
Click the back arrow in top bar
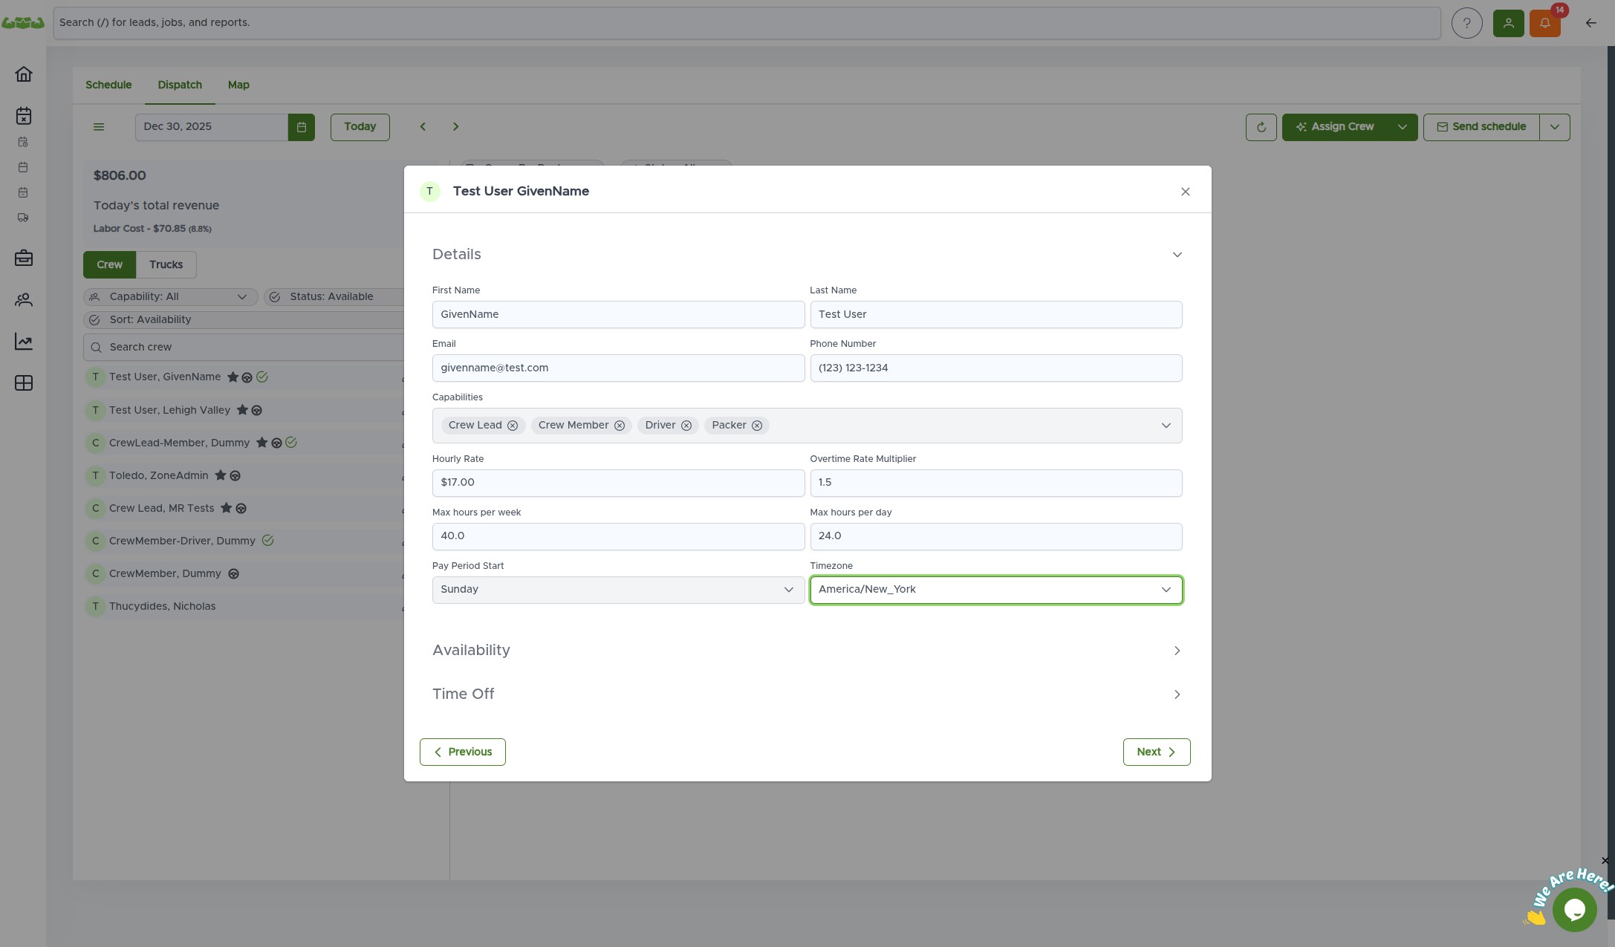pos(1590,23)
